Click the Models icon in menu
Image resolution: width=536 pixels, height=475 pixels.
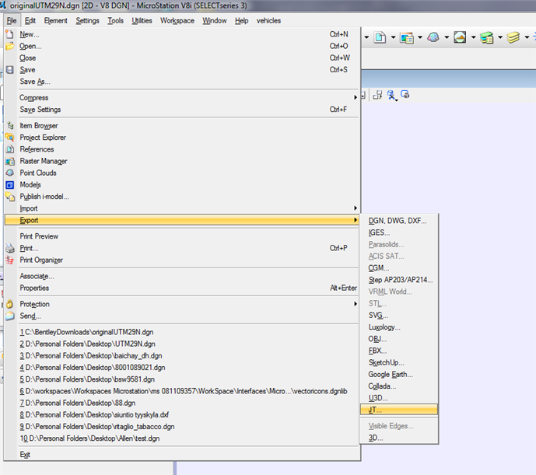pos(10,185)
